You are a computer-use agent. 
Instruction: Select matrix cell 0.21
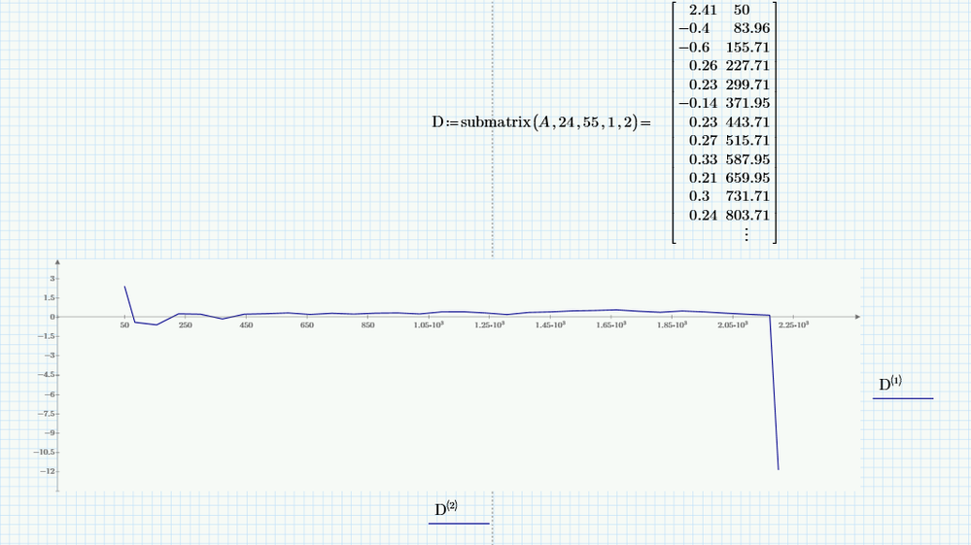click(x=702, y=178)
